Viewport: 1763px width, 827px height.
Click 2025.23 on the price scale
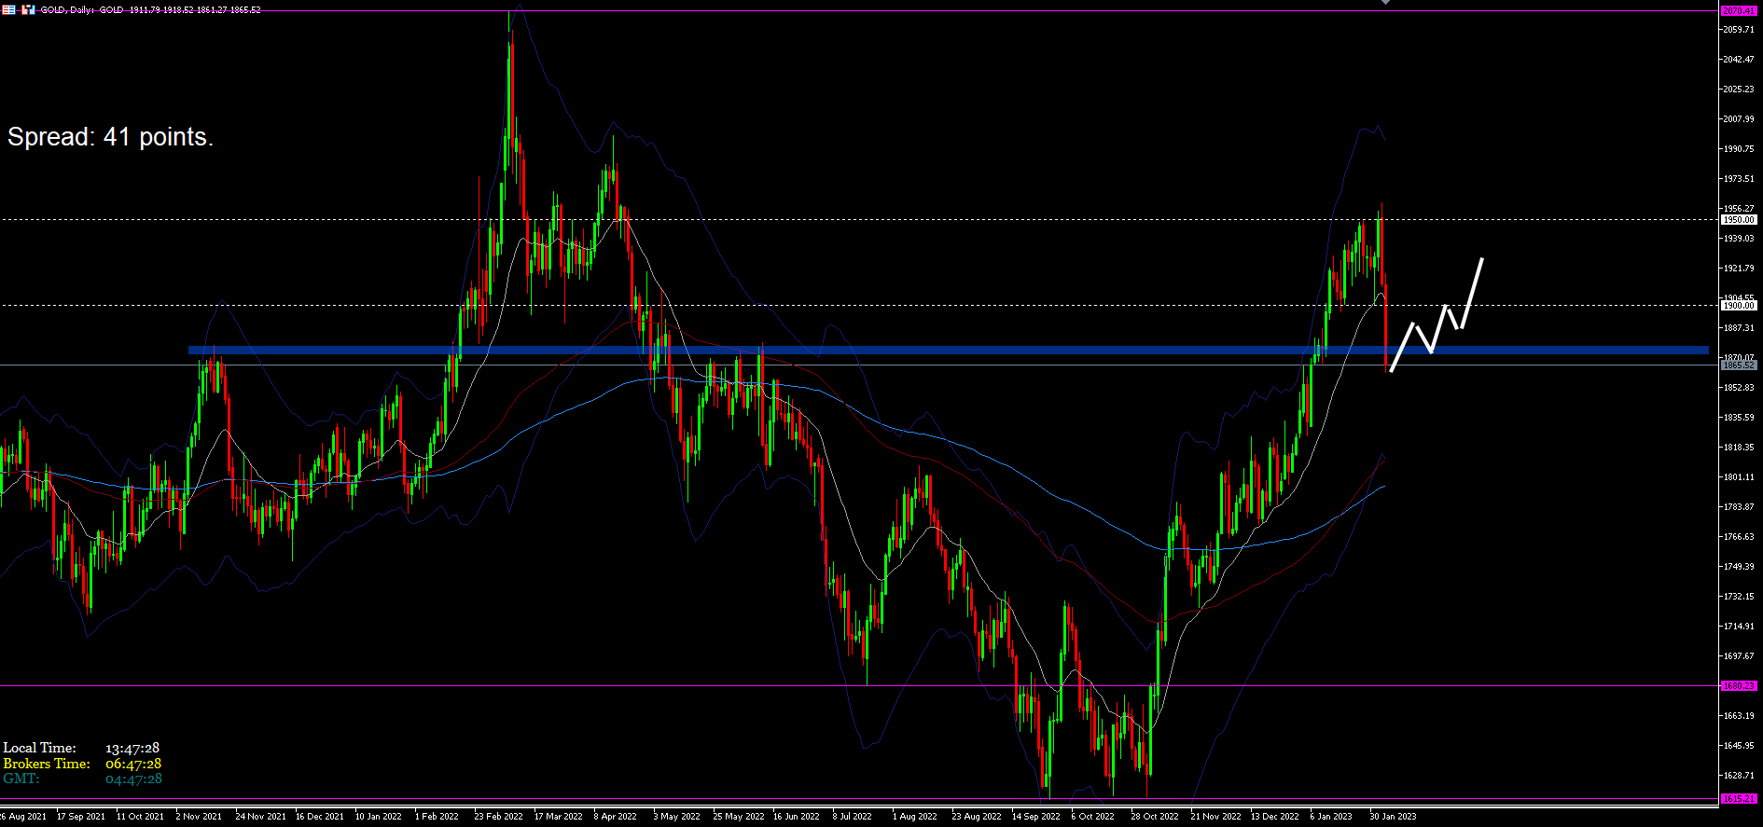tap(1738, 90)
